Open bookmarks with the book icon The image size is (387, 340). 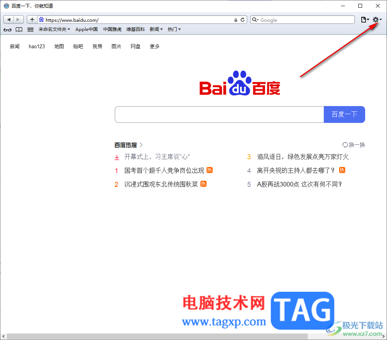[x=19, y=29]
